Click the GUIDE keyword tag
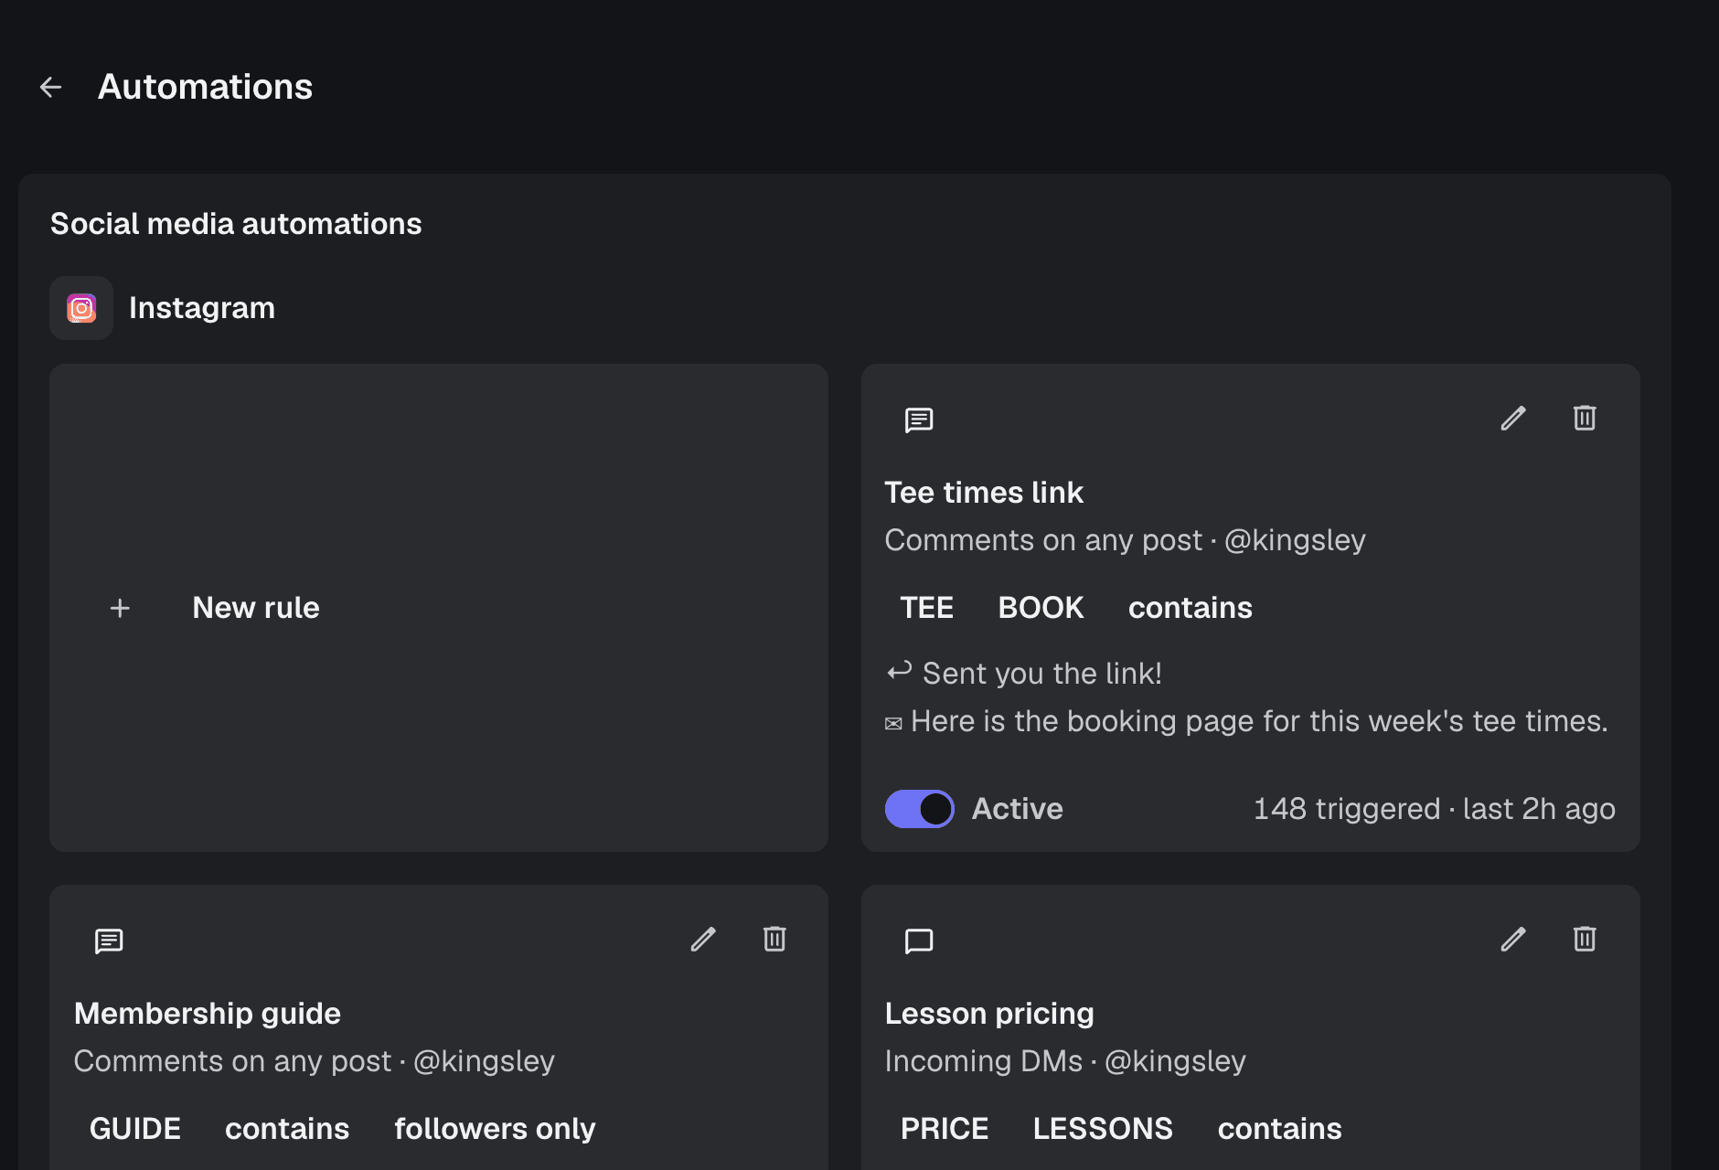Screen dimensions: 1719x1170 [135, 1129]
